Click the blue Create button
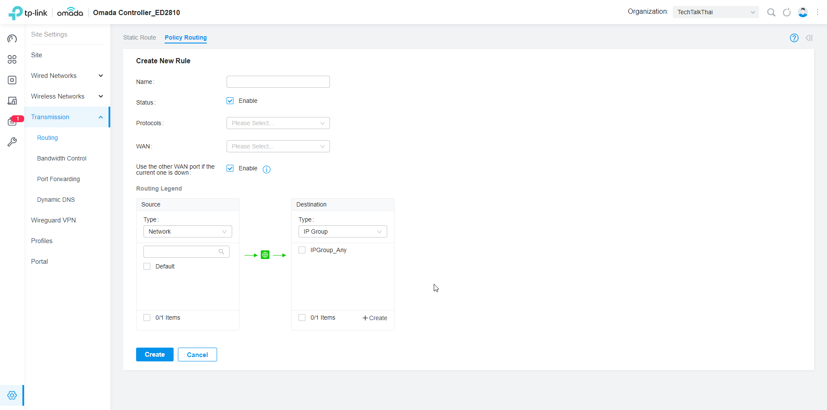The height and width of the screenshot is (410, 827). [155, 355]
